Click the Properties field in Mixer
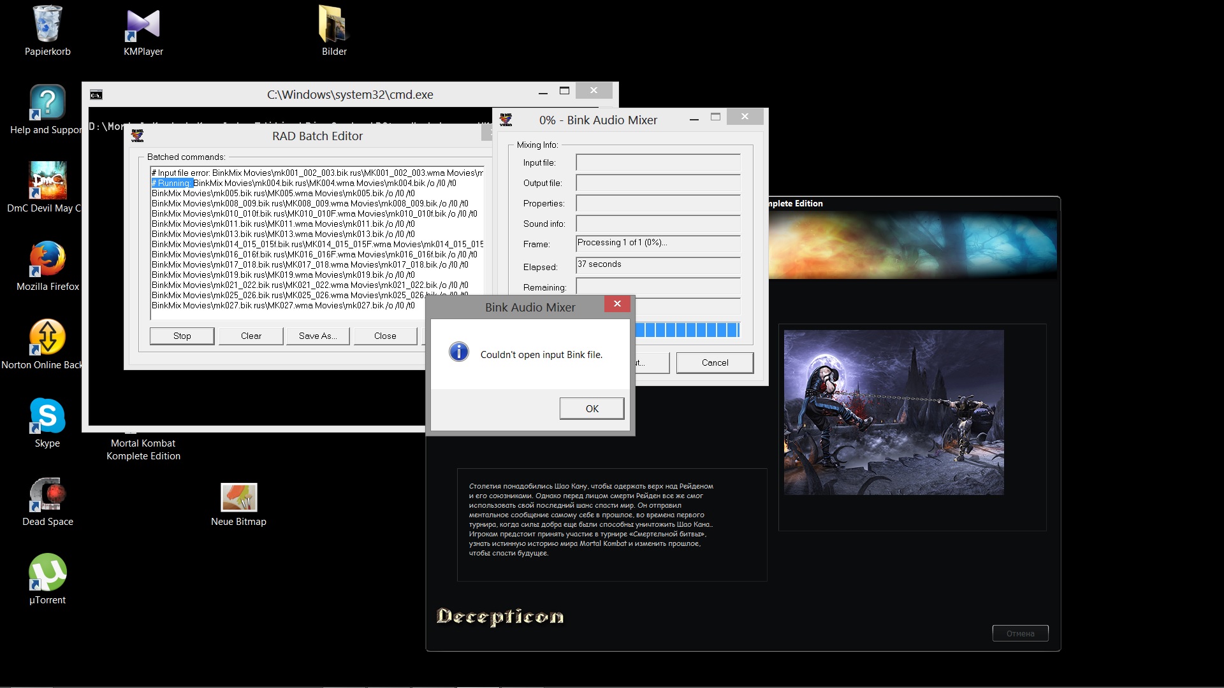Image resolution: width=1224 pixels, height=688 pixels. [658, 203]
